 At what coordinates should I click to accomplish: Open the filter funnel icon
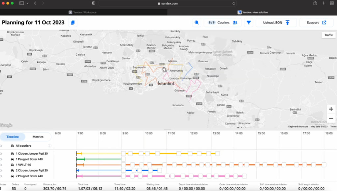pos(249,23)
